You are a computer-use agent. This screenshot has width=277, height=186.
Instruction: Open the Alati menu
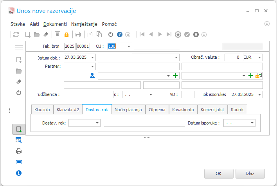point(34,24)
